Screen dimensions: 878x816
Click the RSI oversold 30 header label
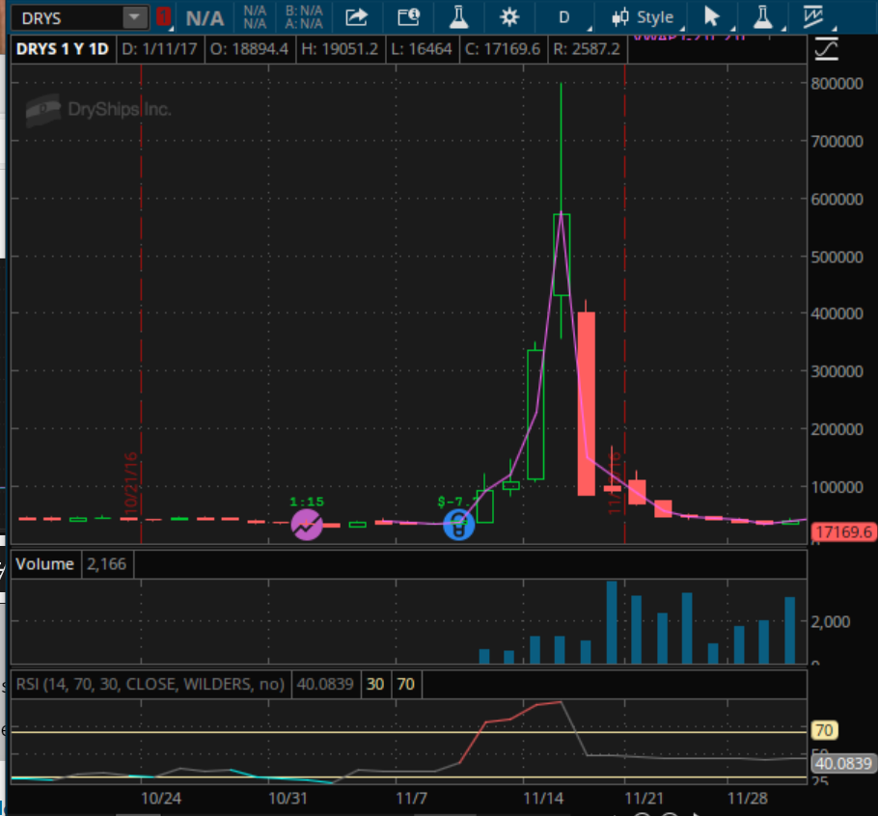(x=375, y=685)
